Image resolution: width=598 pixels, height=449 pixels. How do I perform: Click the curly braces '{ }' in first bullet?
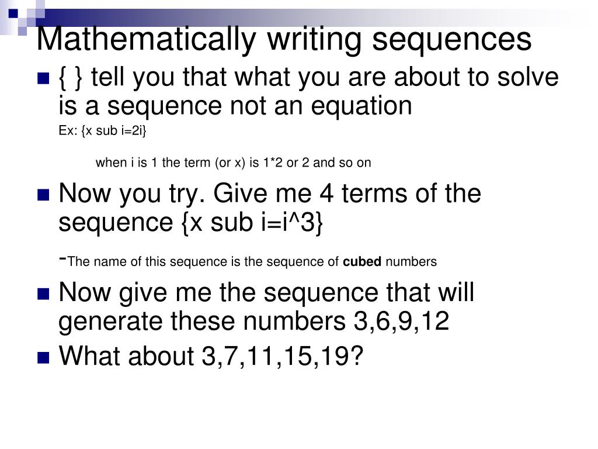tap(71, 78)
